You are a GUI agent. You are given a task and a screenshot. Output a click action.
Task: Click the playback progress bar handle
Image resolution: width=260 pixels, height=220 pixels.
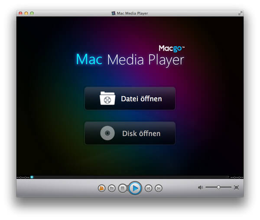(32, 177)
